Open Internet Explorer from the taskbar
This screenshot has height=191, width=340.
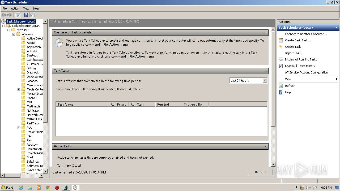[21, 188]
